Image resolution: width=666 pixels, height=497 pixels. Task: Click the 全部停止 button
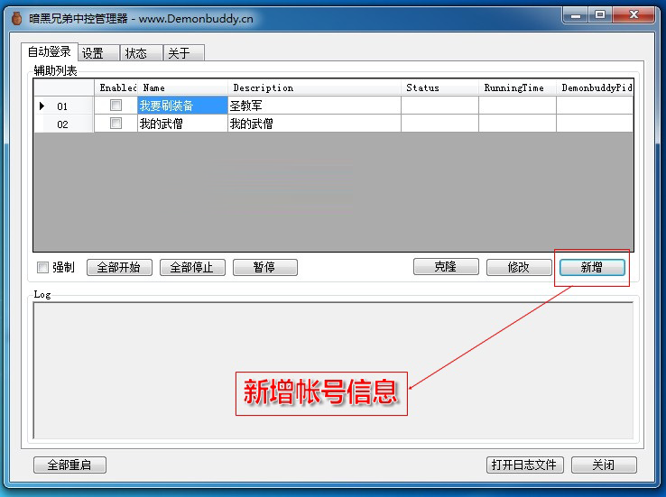(192, 268)
